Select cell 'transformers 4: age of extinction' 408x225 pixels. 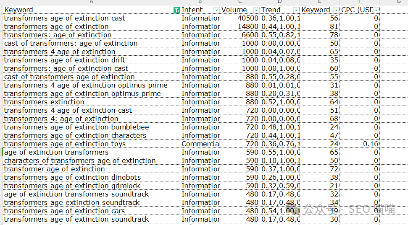[92, 118]
